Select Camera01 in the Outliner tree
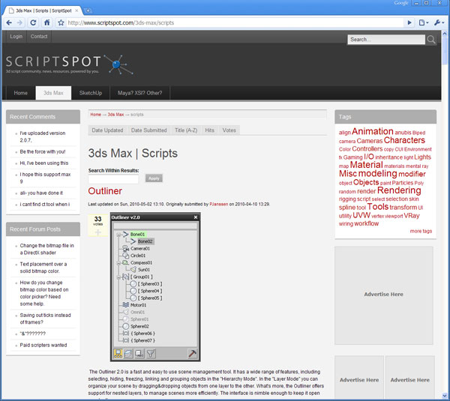Viewport: 450px width, 401px height. (140, 249)
